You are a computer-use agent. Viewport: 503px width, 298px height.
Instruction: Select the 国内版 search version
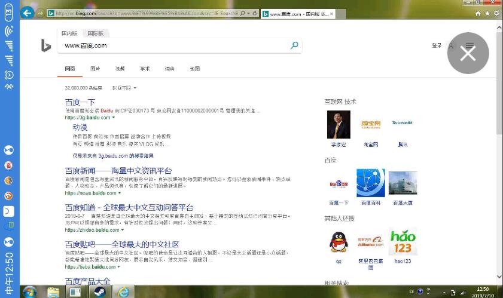point(69,34)
